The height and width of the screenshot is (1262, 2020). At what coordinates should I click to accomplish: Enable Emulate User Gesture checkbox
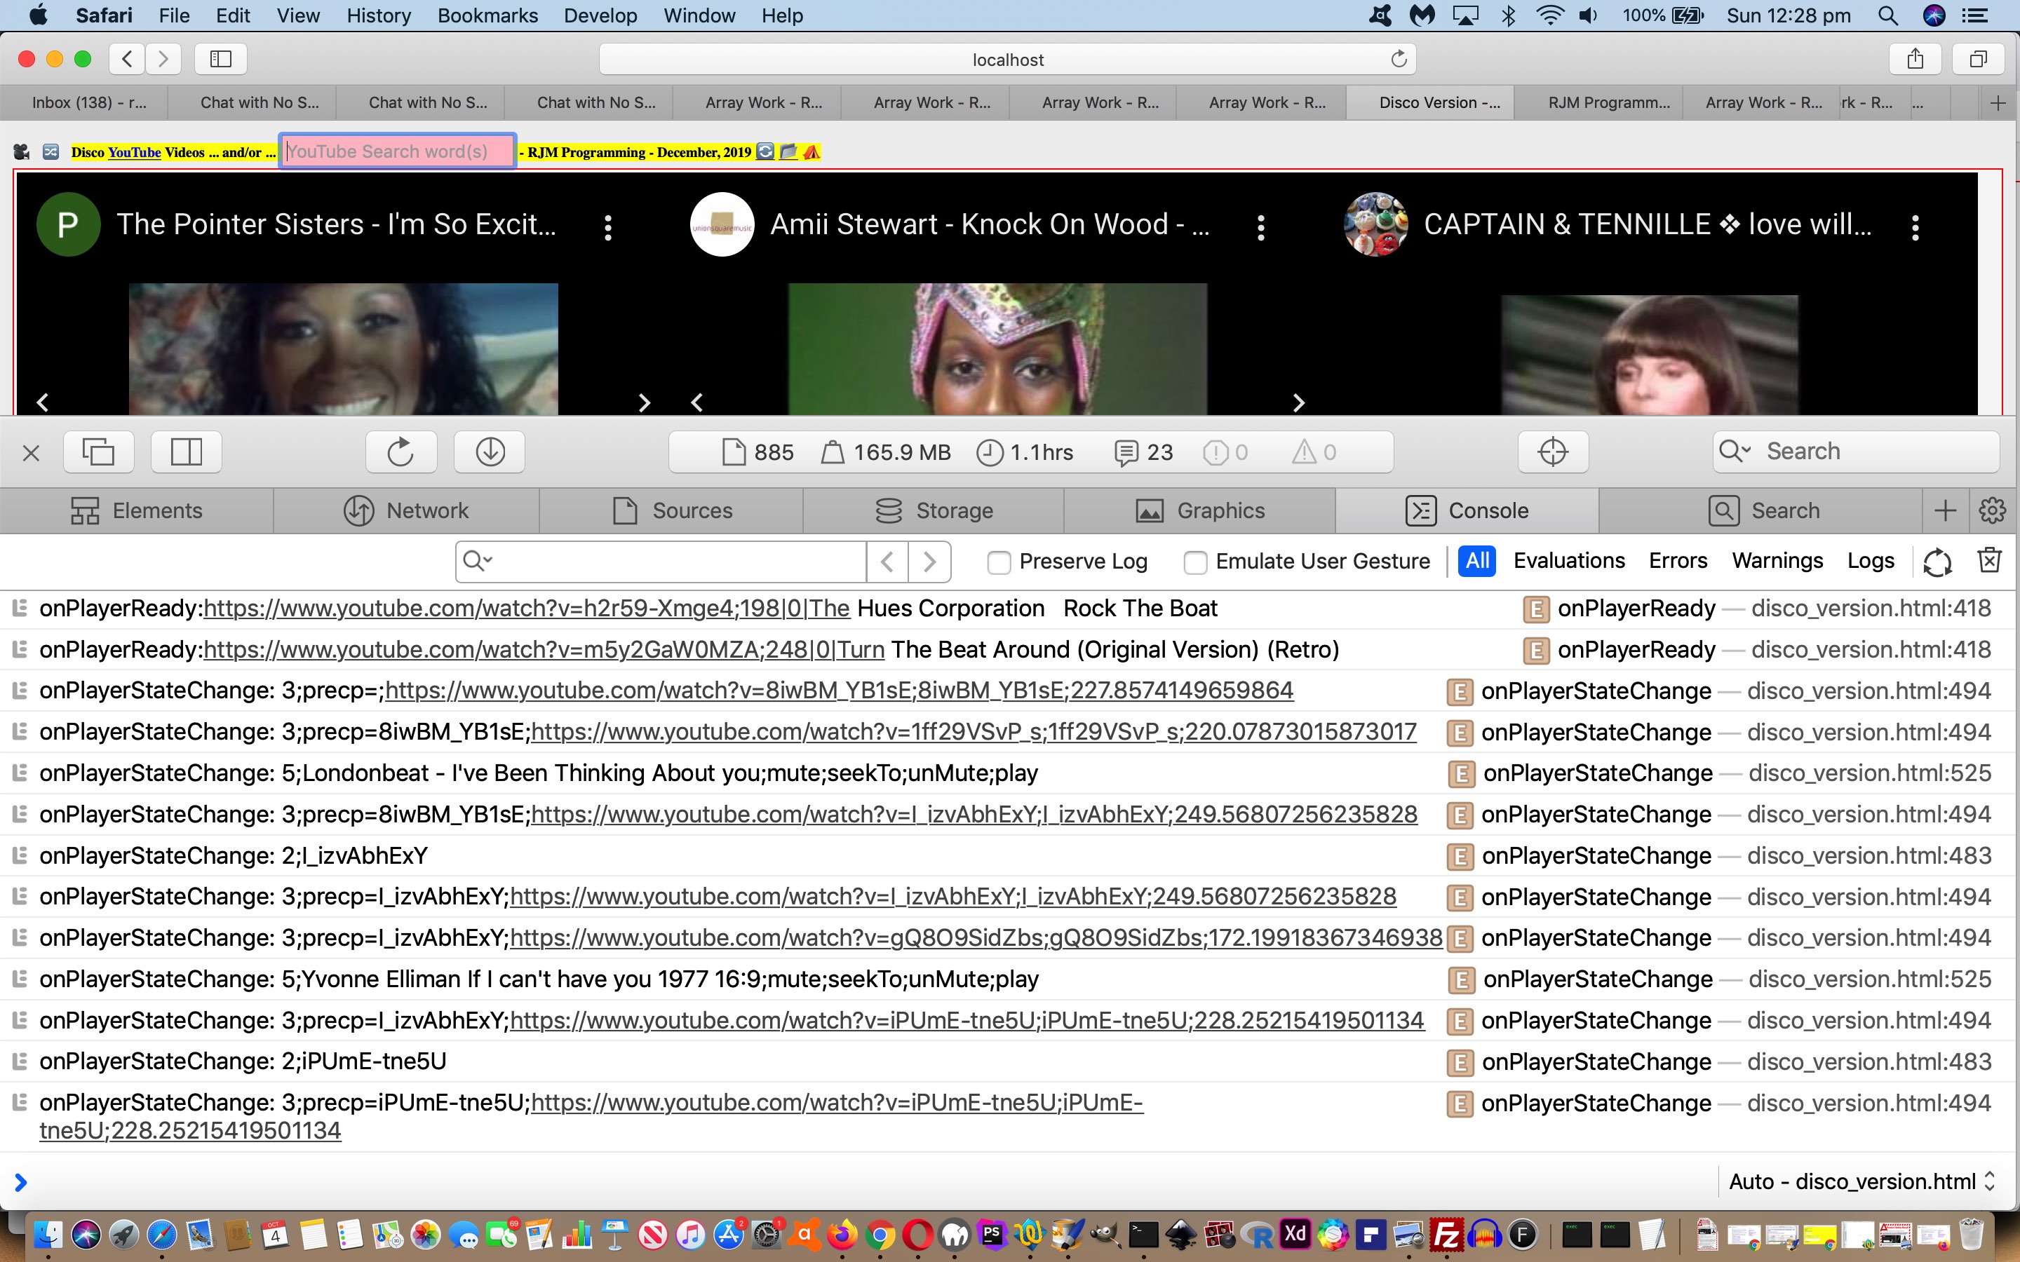(1195, 562)
